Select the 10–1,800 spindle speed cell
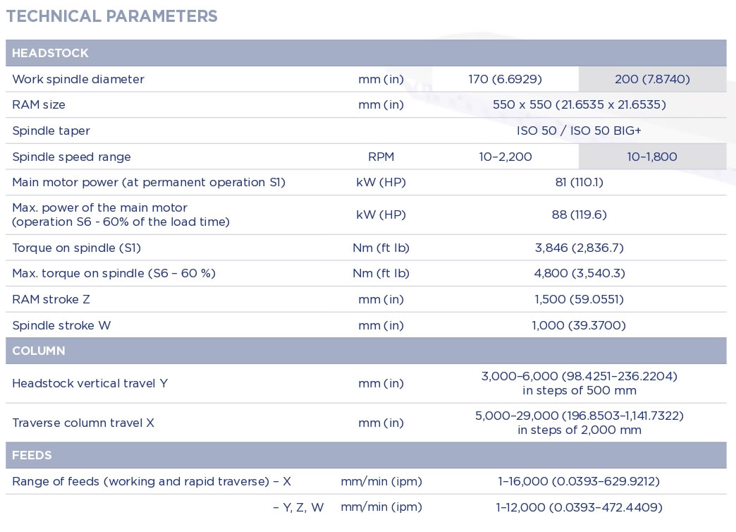The image size is (736, 532). [652, 157]
